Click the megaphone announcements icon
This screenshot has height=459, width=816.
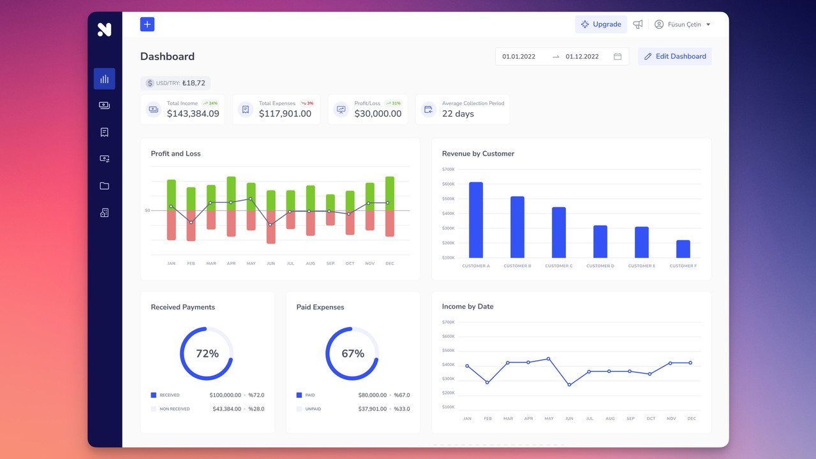[637, 24]
